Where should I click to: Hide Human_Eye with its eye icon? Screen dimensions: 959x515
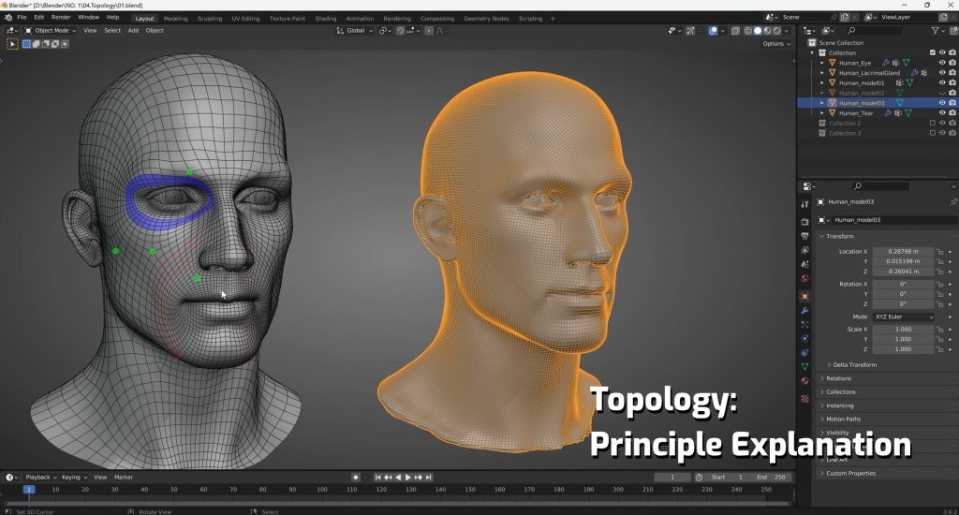942,63
